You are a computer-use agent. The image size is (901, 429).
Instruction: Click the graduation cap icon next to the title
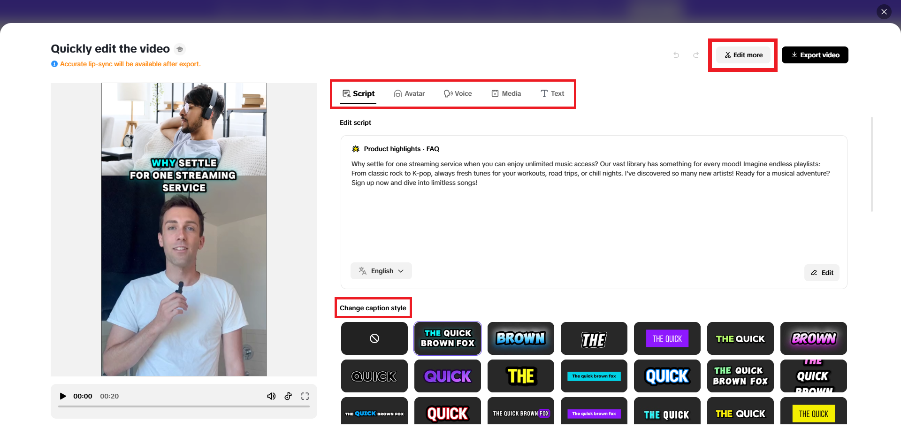pos(180,49)
